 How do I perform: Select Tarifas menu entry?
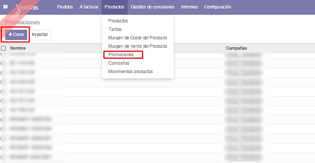[x=115, y=29]
